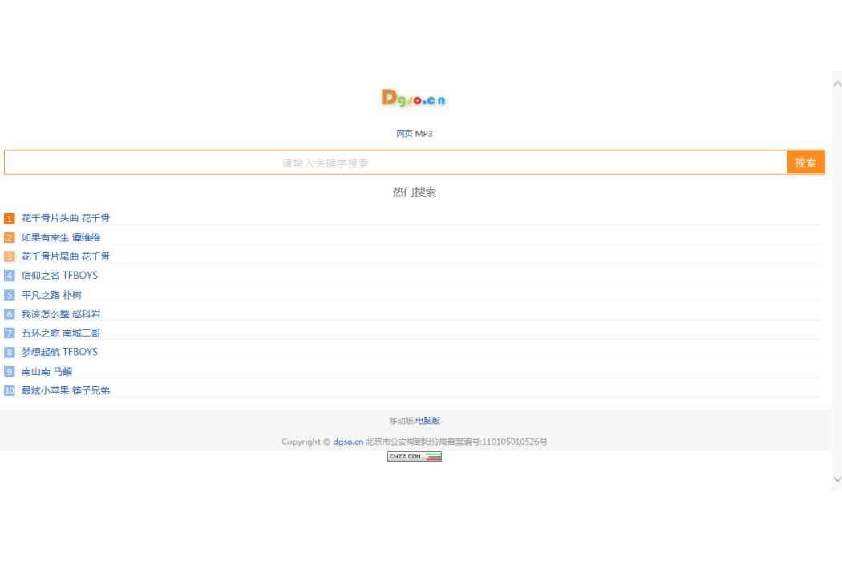Click rank badge number 9
The width and height of the screenshot is (842, 561).
point(9,372)
